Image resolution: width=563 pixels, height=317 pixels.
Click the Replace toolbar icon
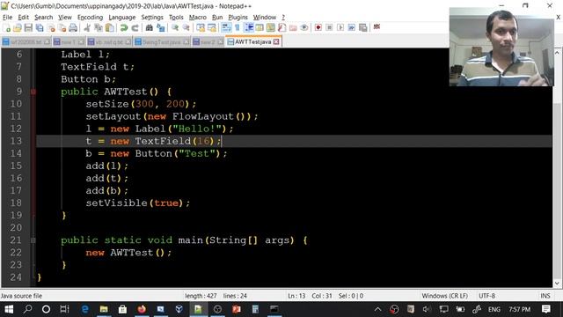[160, 27]
